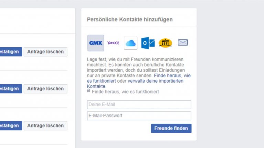The width and height of the screenshot is (264, 148).
Task: Click 'Finde heraus, wie es funktioniert' beside the padlock
Action: (125, 92)
